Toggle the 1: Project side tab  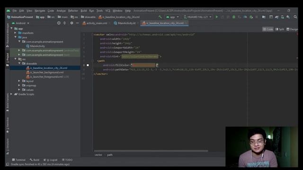[8, 60]
